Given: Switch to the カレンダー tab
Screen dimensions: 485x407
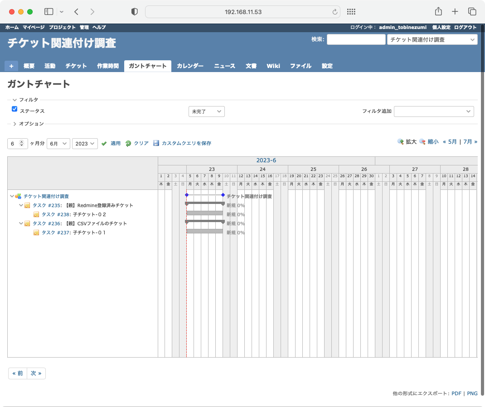Looking at the screenshot, I should click(x=190, y=66).
